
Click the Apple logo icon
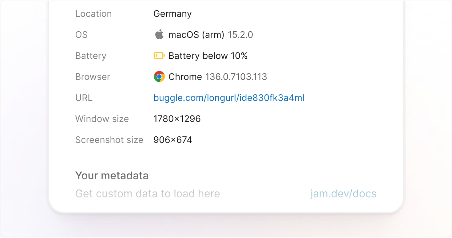coord(159,34)
